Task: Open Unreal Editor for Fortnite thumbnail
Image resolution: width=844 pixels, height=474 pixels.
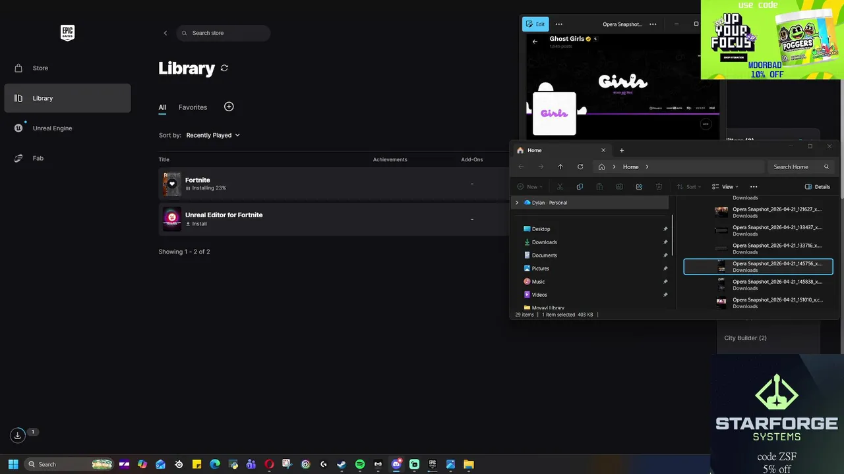Action: coord(172,219)
